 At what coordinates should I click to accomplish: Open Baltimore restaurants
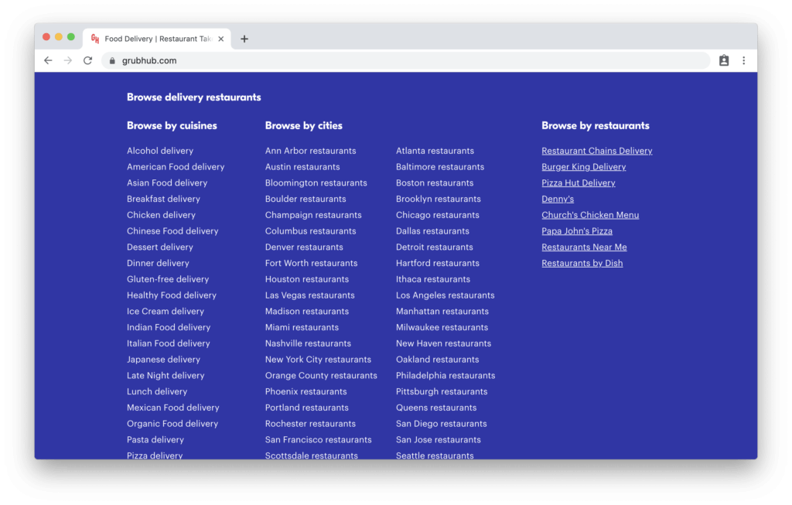(439, 166)
